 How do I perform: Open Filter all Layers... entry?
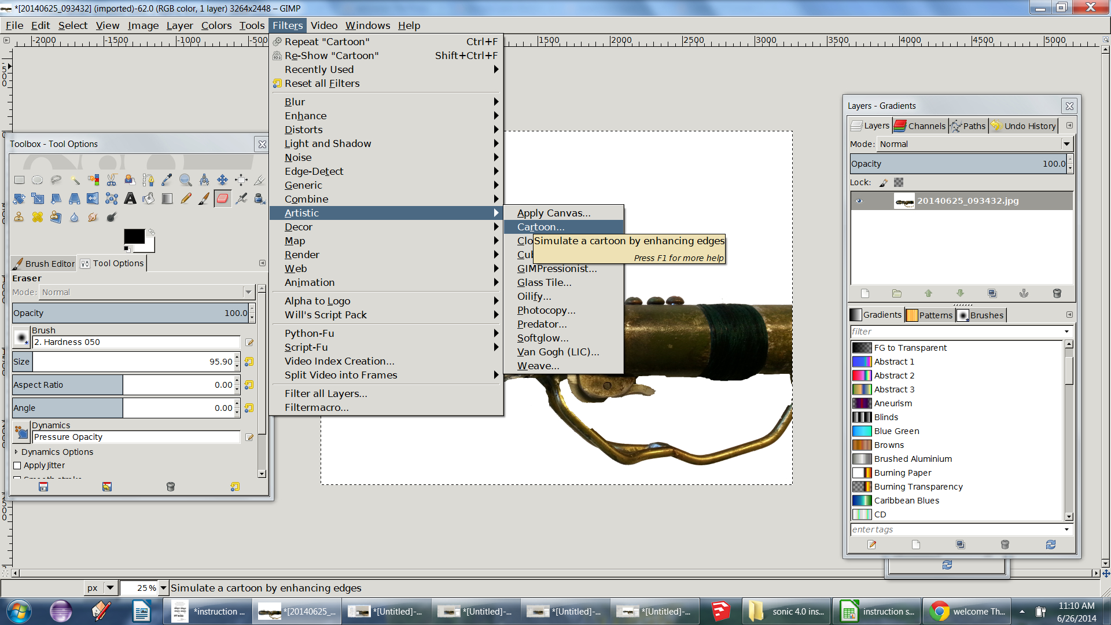(386, 394)
